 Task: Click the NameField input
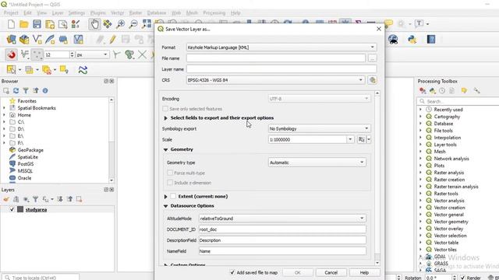(282, 251)
